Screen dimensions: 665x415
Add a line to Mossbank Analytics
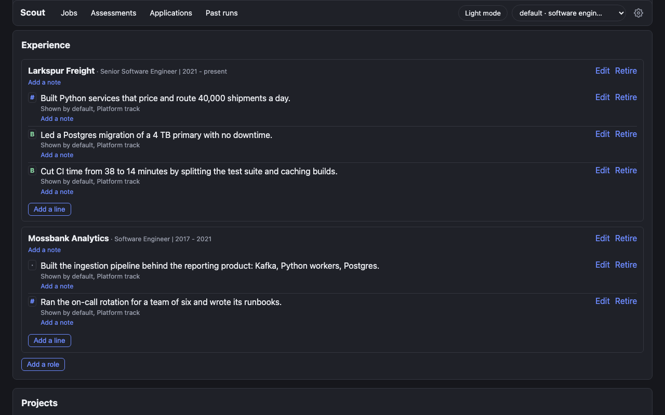pos(49,340)
